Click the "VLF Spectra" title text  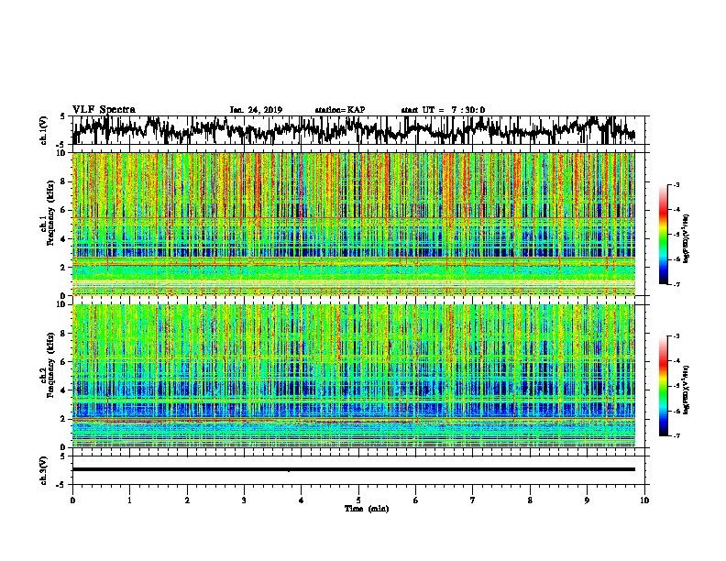coord(104,110)
